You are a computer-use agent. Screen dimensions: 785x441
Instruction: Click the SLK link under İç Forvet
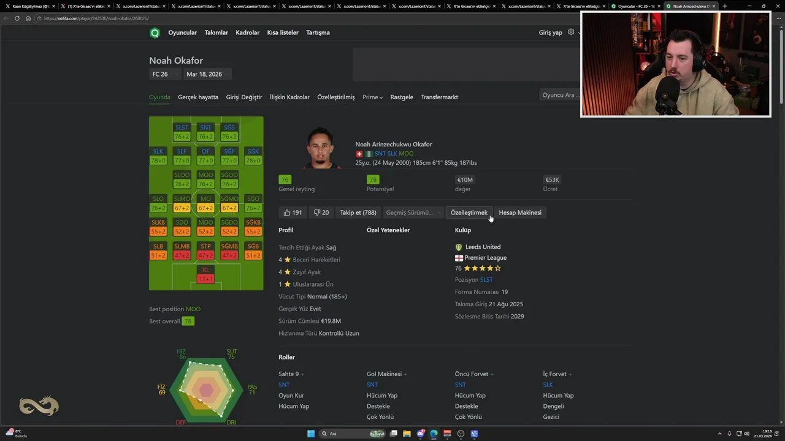tap(548, 385)
